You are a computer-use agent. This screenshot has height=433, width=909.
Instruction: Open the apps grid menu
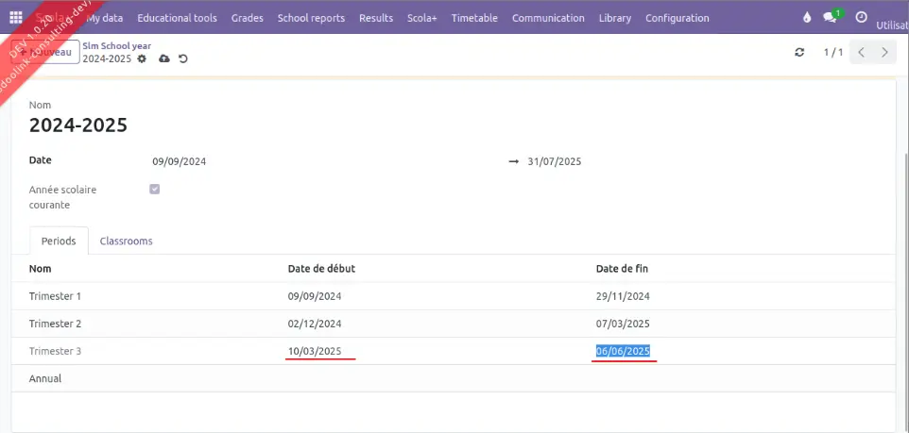[x=16, y=18]
